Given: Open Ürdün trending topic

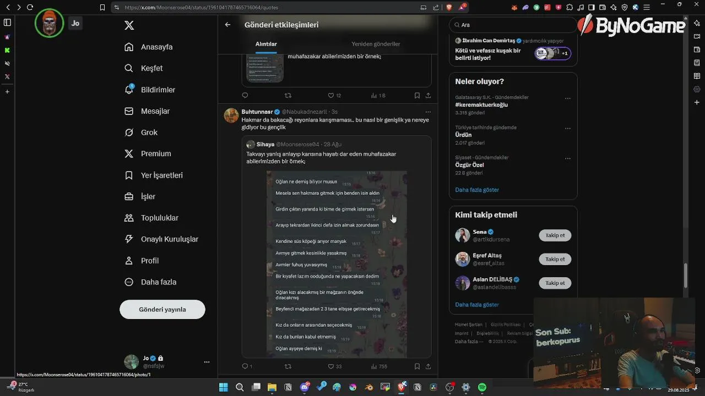Looking at the screenshot, I should [463, 135].
